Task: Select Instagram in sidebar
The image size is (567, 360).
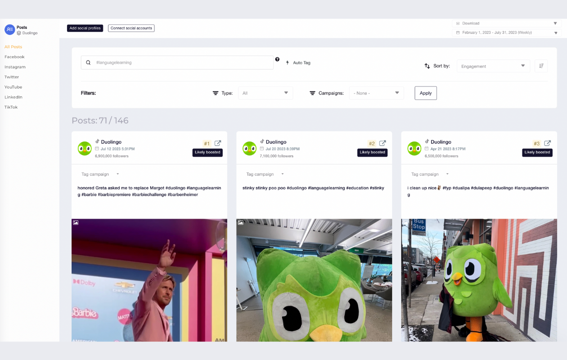Action: point(15,67)
